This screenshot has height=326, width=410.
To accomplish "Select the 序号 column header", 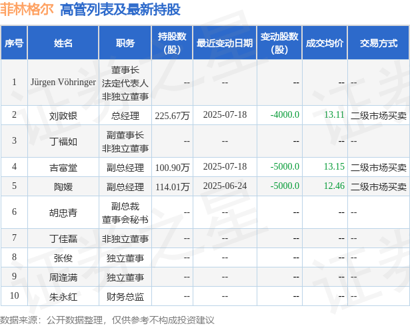I will pyautogui.click(x=14, y=43).
